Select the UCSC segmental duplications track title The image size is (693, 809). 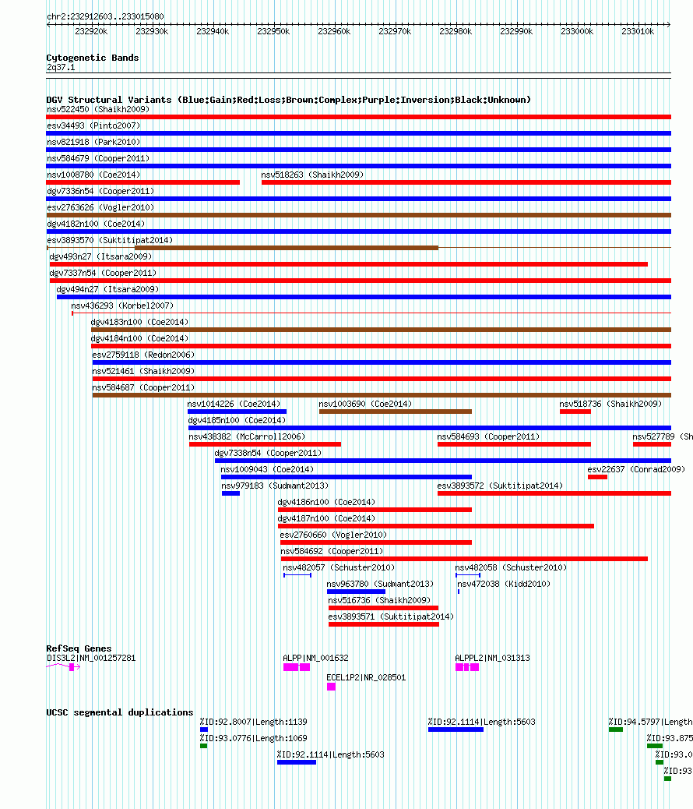tap(120, 712)
